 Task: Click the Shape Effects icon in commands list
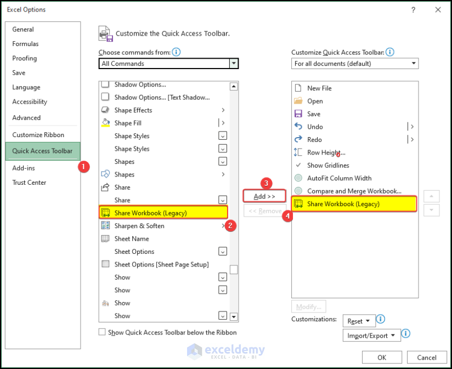pos(105,110)
